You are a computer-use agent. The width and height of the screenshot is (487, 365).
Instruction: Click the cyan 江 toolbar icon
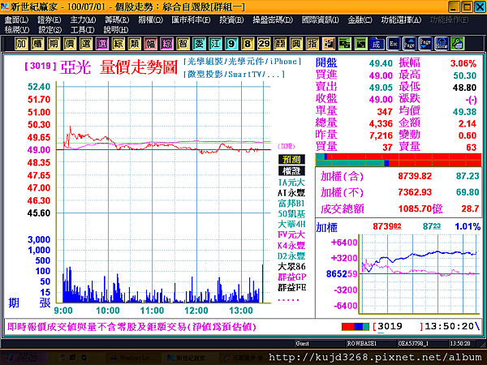[215, 44]
